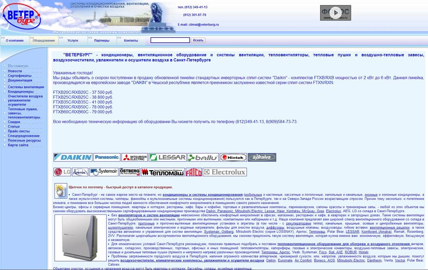This screenshot has width=428, height=270.
Task: Open the Panasonic brand logo catalog
Action: click(x=107, y=157)
